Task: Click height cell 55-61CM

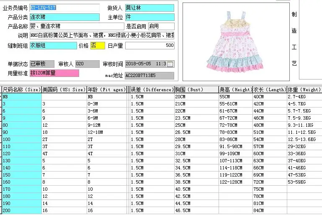Action: [236, 104]
